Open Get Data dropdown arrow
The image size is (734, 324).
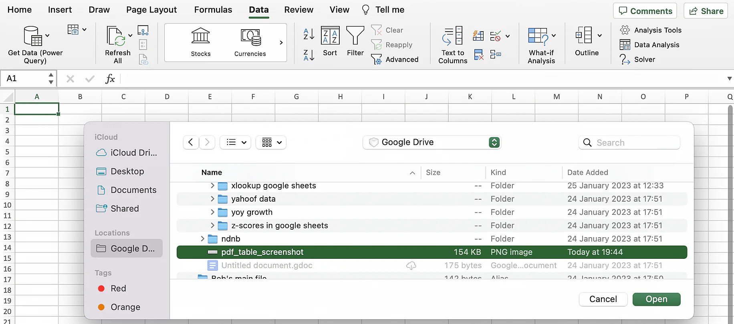pos(47,36)
